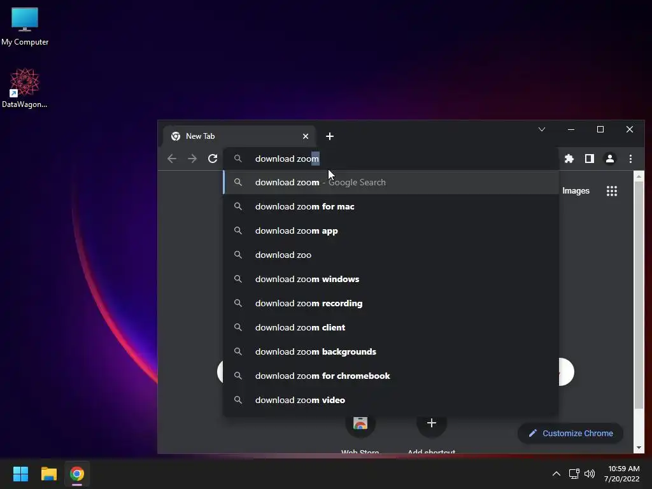Open the Windows Start button
This screenshot has width=652, height=489.
coord(20,474)
